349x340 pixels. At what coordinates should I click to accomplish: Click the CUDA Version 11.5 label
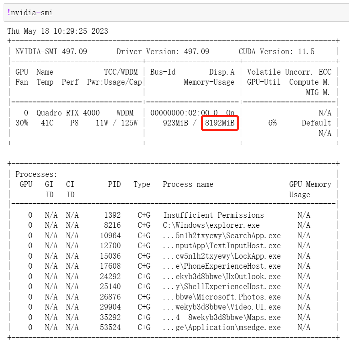click(277, 51)
